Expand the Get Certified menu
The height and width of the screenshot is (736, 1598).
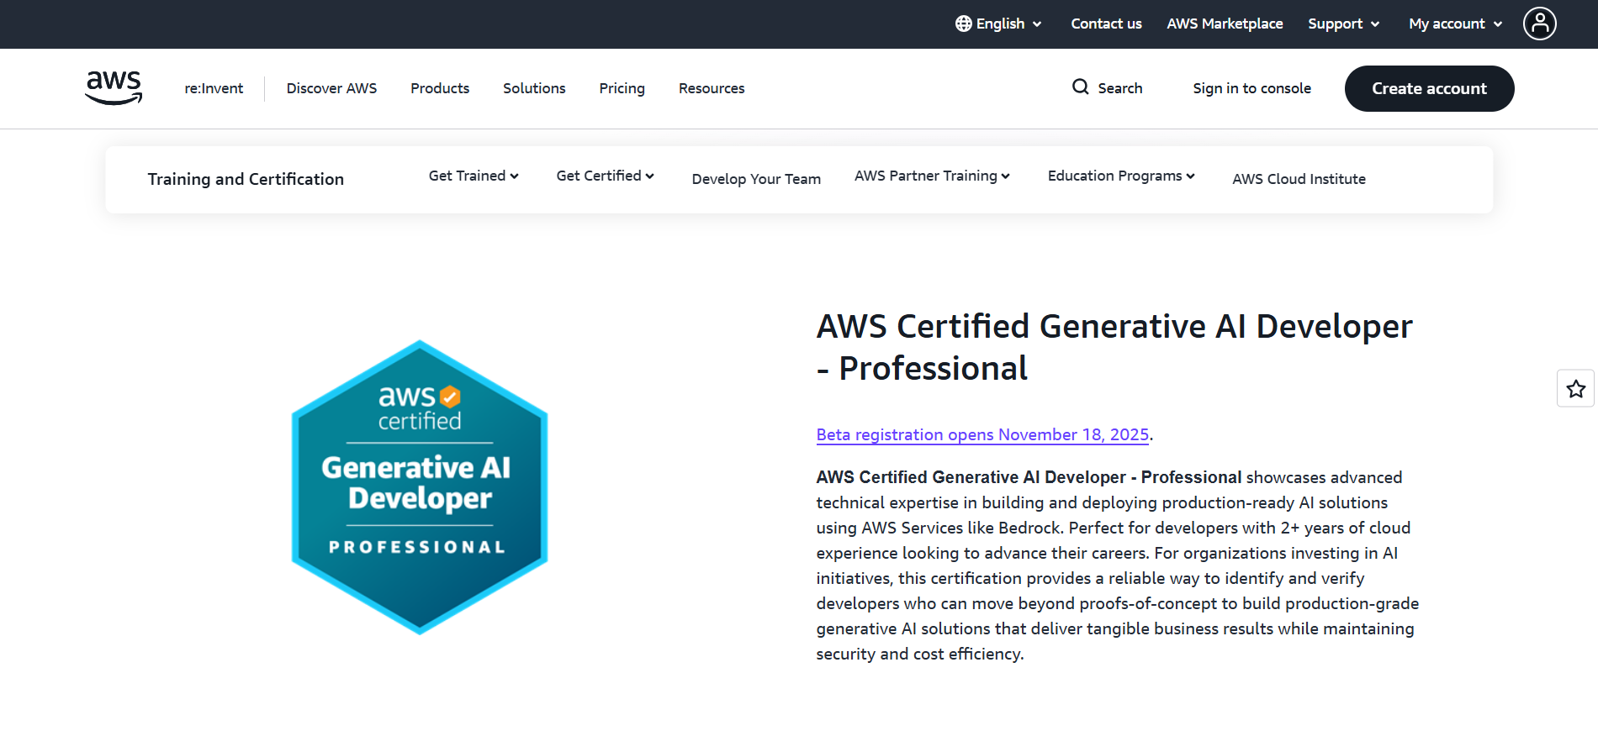(605, 176)
